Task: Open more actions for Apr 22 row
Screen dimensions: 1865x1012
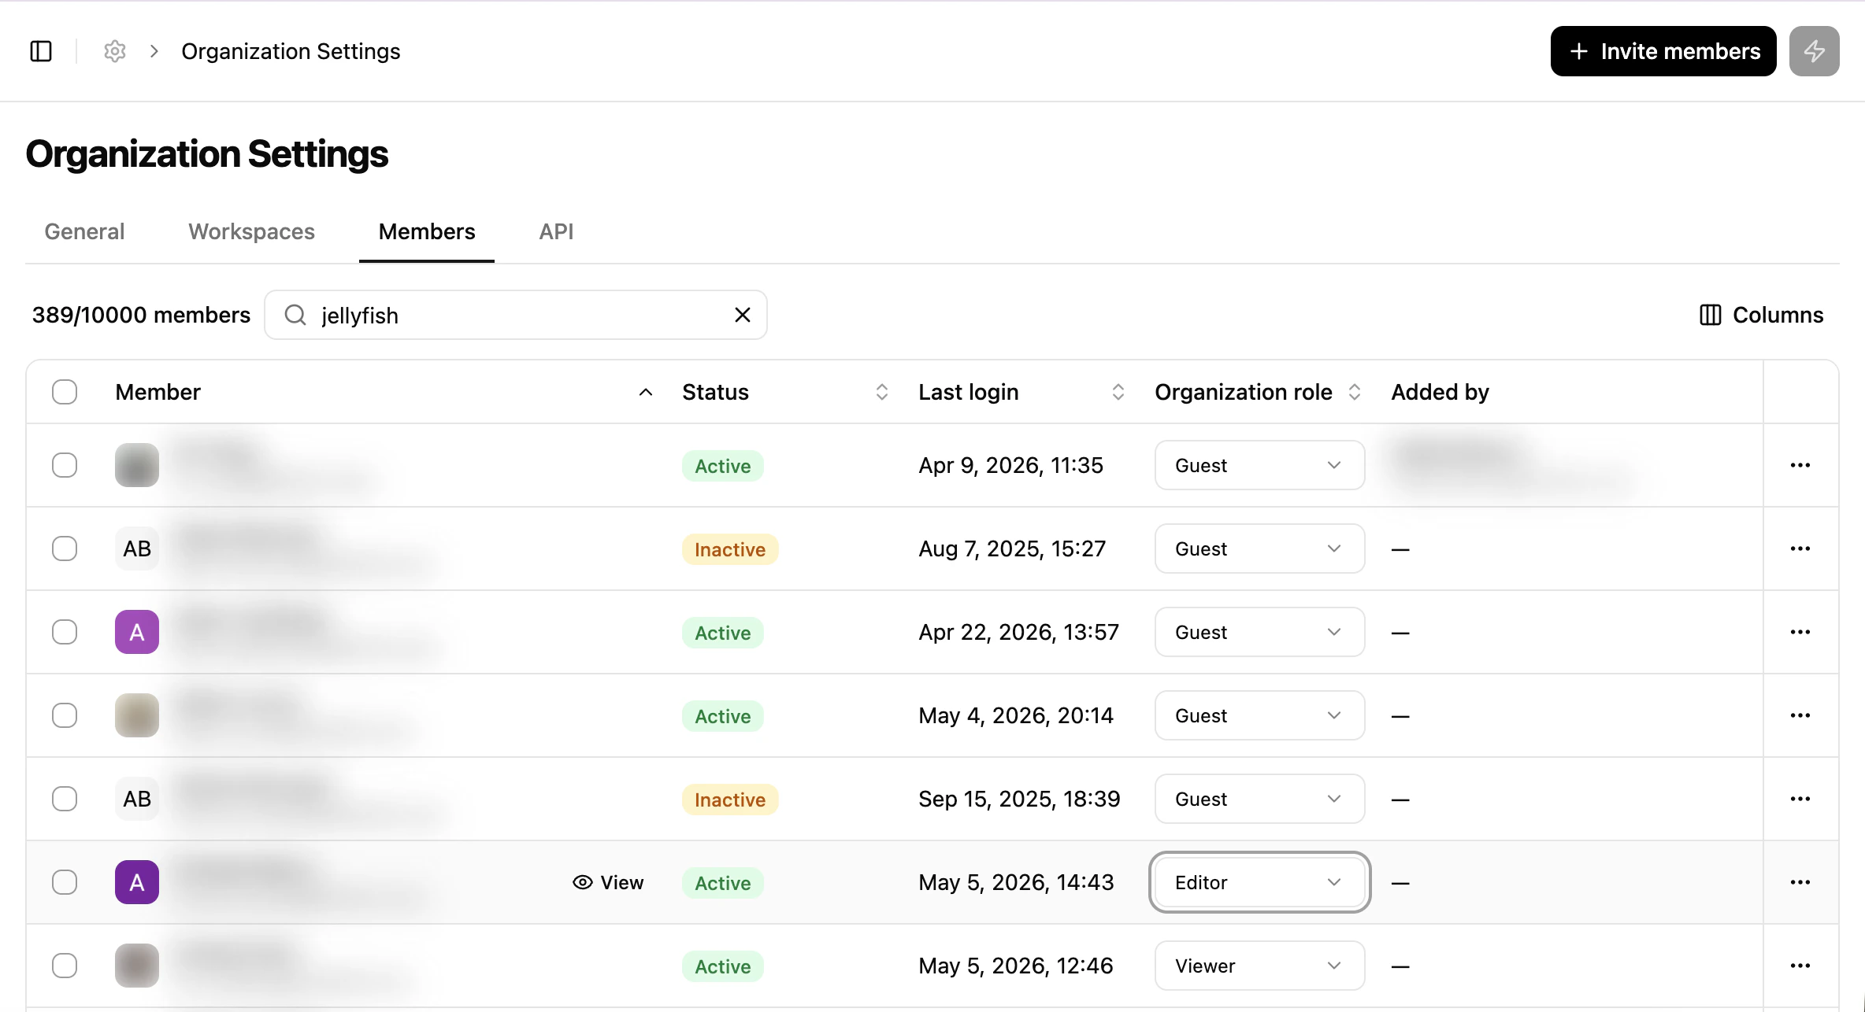Action: tap(1800, 632)
